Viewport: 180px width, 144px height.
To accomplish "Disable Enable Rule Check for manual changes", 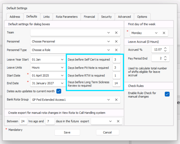I will [x=167, y=94].
